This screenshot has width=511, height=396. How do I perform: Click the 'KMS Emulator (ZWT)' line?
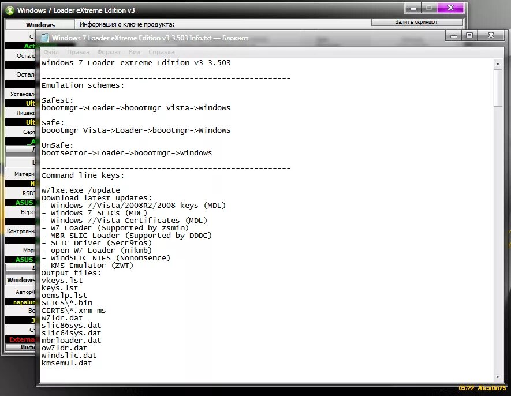tap(87, 266)
